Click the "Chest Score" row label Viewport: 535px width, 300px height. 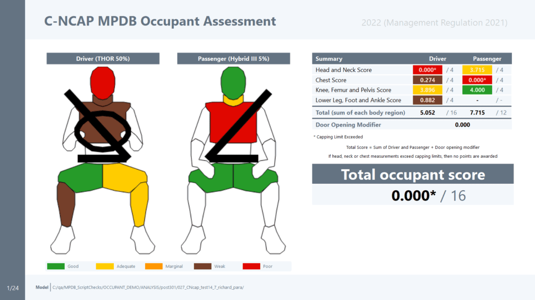coord(331,80)
